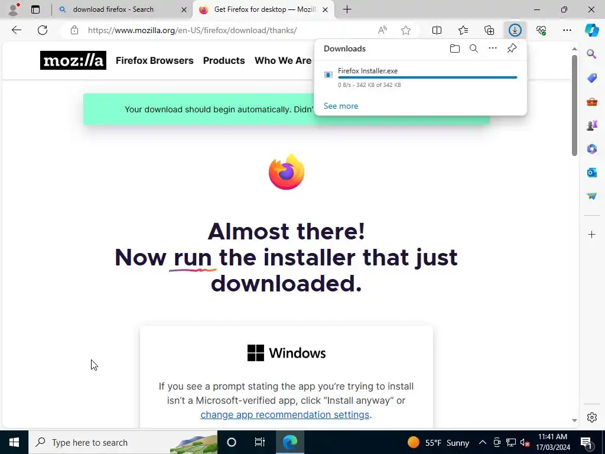
Task: Open more options in Downloads panel
Action: click(x=493, y=48)
